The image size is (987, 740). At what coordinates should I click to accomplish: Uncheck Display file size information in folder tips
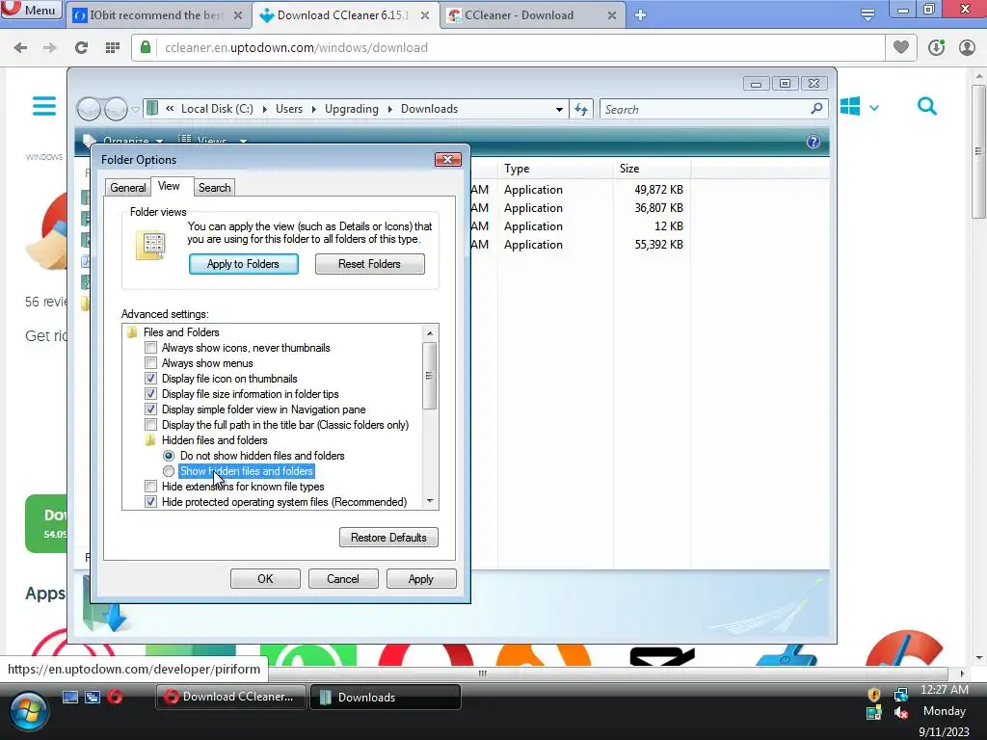point(150,394)
